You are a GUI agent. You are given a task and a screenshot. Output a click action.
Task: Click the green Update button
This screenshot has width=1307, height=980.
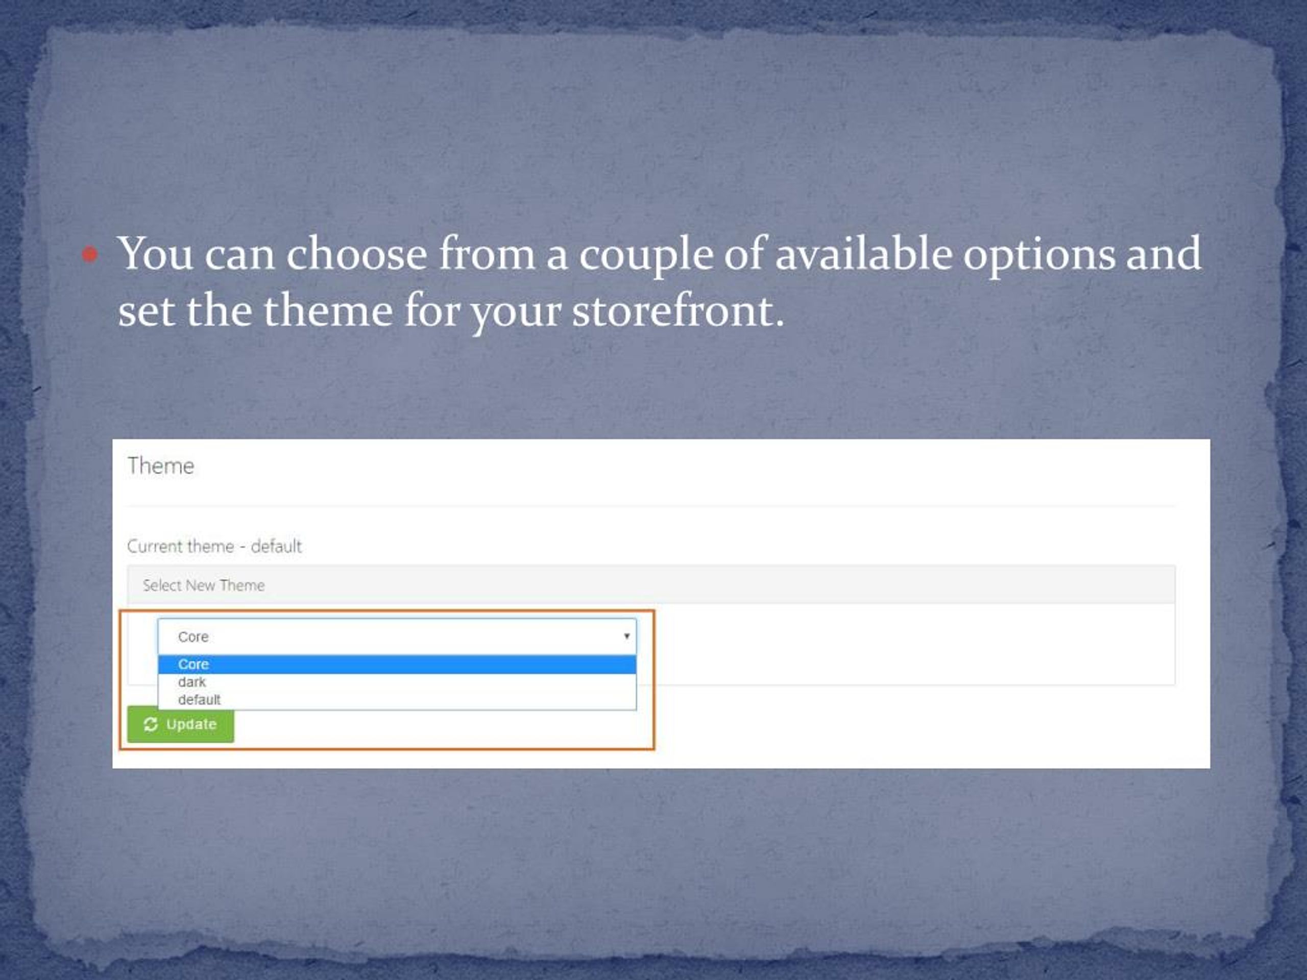click(x=181, y=724)
